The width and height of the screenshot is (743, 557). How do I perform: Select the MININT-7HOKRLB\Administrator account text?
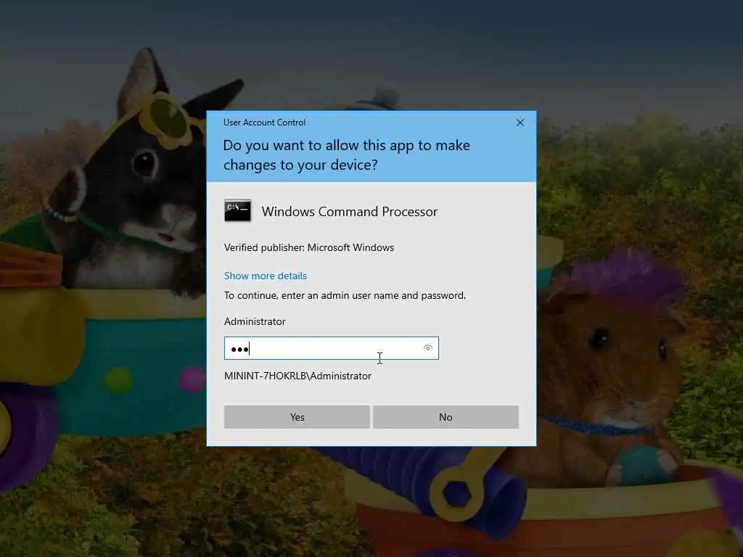297,376
